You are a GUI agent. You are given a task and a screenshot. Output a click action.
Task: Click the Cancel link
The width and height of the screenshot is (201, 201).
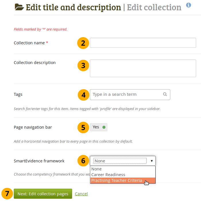point(81,194)
